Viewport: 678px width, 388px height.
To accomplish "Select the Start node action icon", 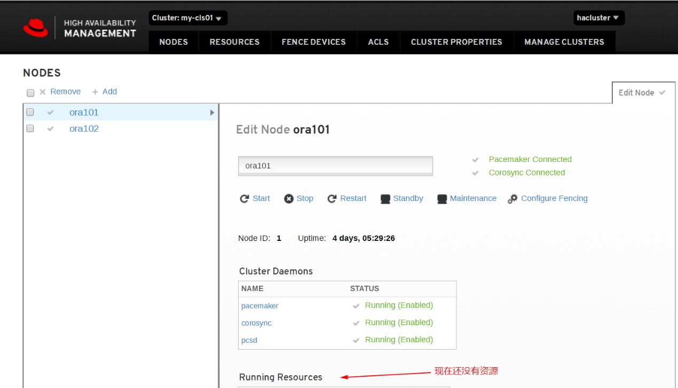I will pyautogui.click(x=245, y=198).
